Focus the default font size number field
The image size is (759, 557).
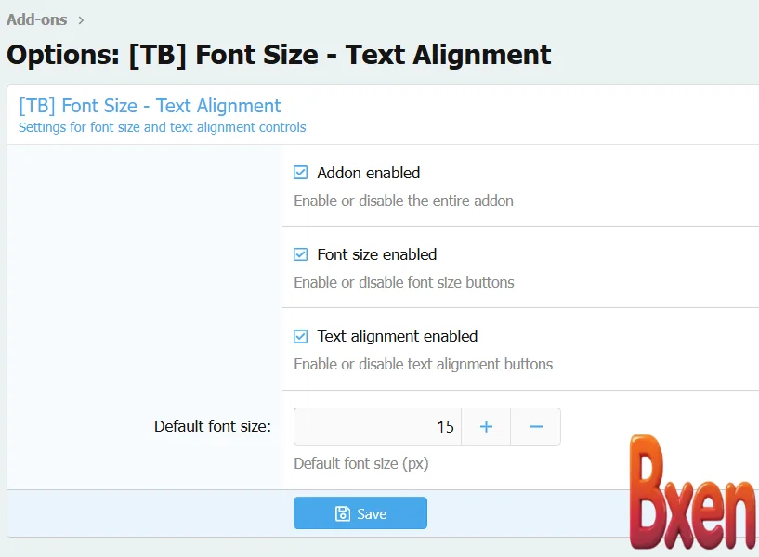377,427
